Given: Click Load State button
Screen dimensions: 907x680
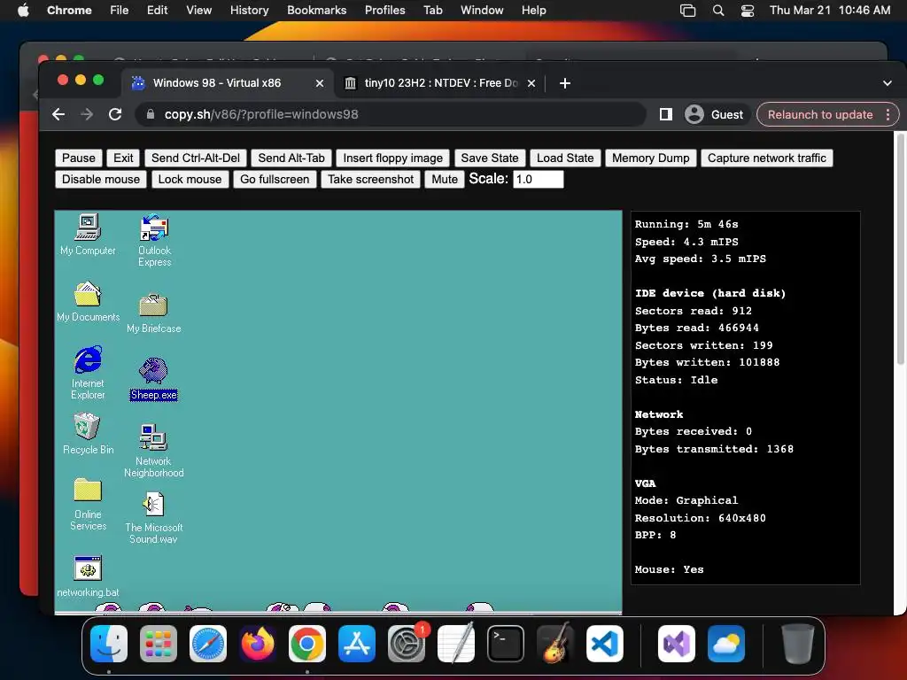Looking at the screenshot, I should [x=565, y=158].
